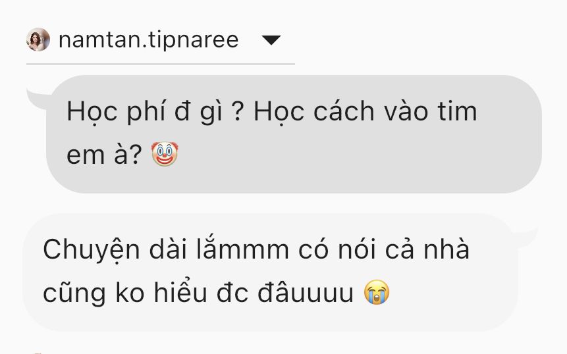The height and width of the screenshot is (354, 567).
Task: Select the 'Chuyện dài lắmmm' reply bubble
Action: [x=270, y=272]
